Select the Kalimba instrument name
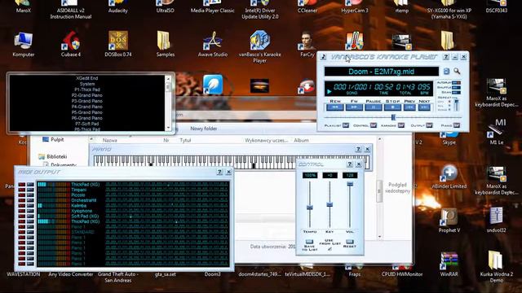Image resolution: width=522 pixels, height=293 pixels. click(79, 206)
